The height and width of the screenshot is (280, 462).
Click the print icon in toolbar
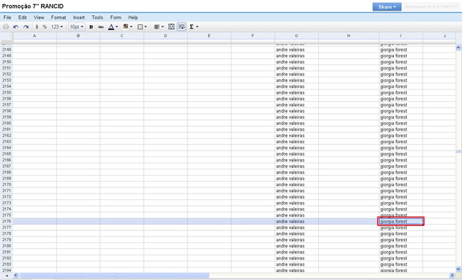[x=7, y=27]
